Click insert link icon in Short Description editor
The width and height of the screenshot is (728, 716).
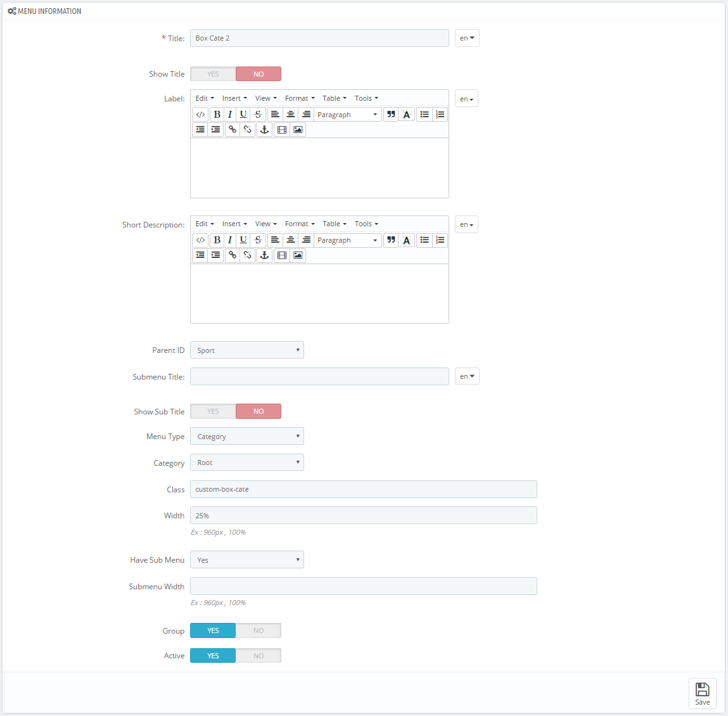[233, 255]
